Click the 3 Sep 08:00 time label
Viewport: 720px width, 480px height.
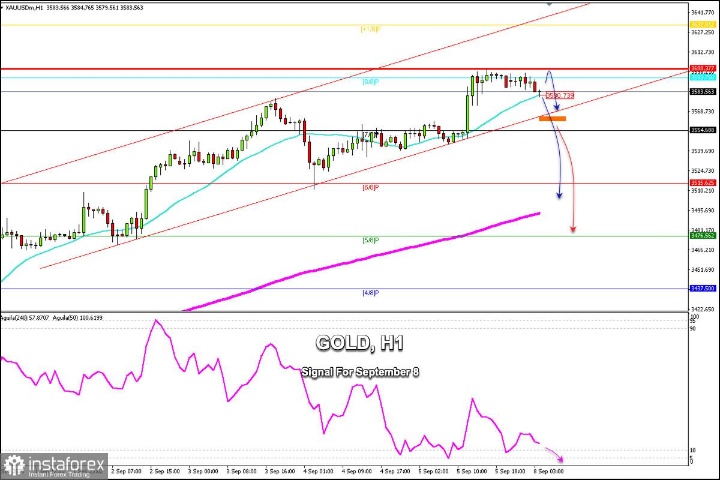click(x=241, y=471)
